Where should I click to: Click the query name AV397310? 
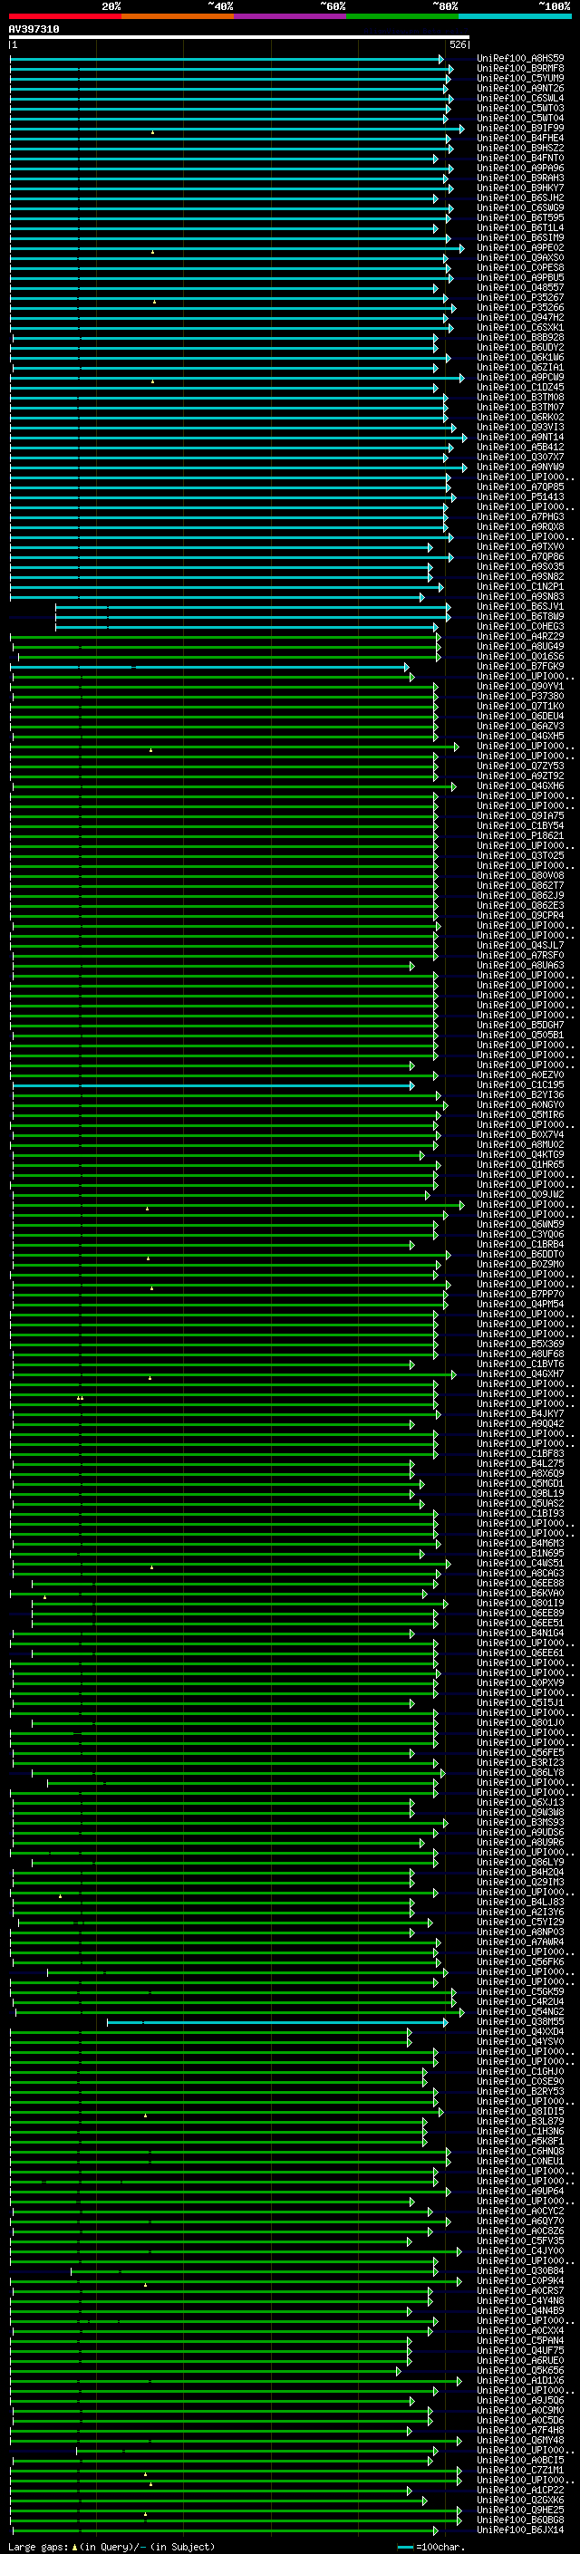click(34, 29)
